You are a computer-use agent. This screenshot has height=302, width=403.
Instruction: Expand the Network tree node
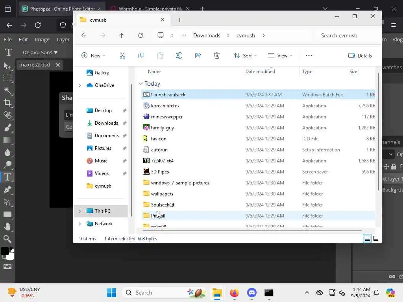pos(79,224)
